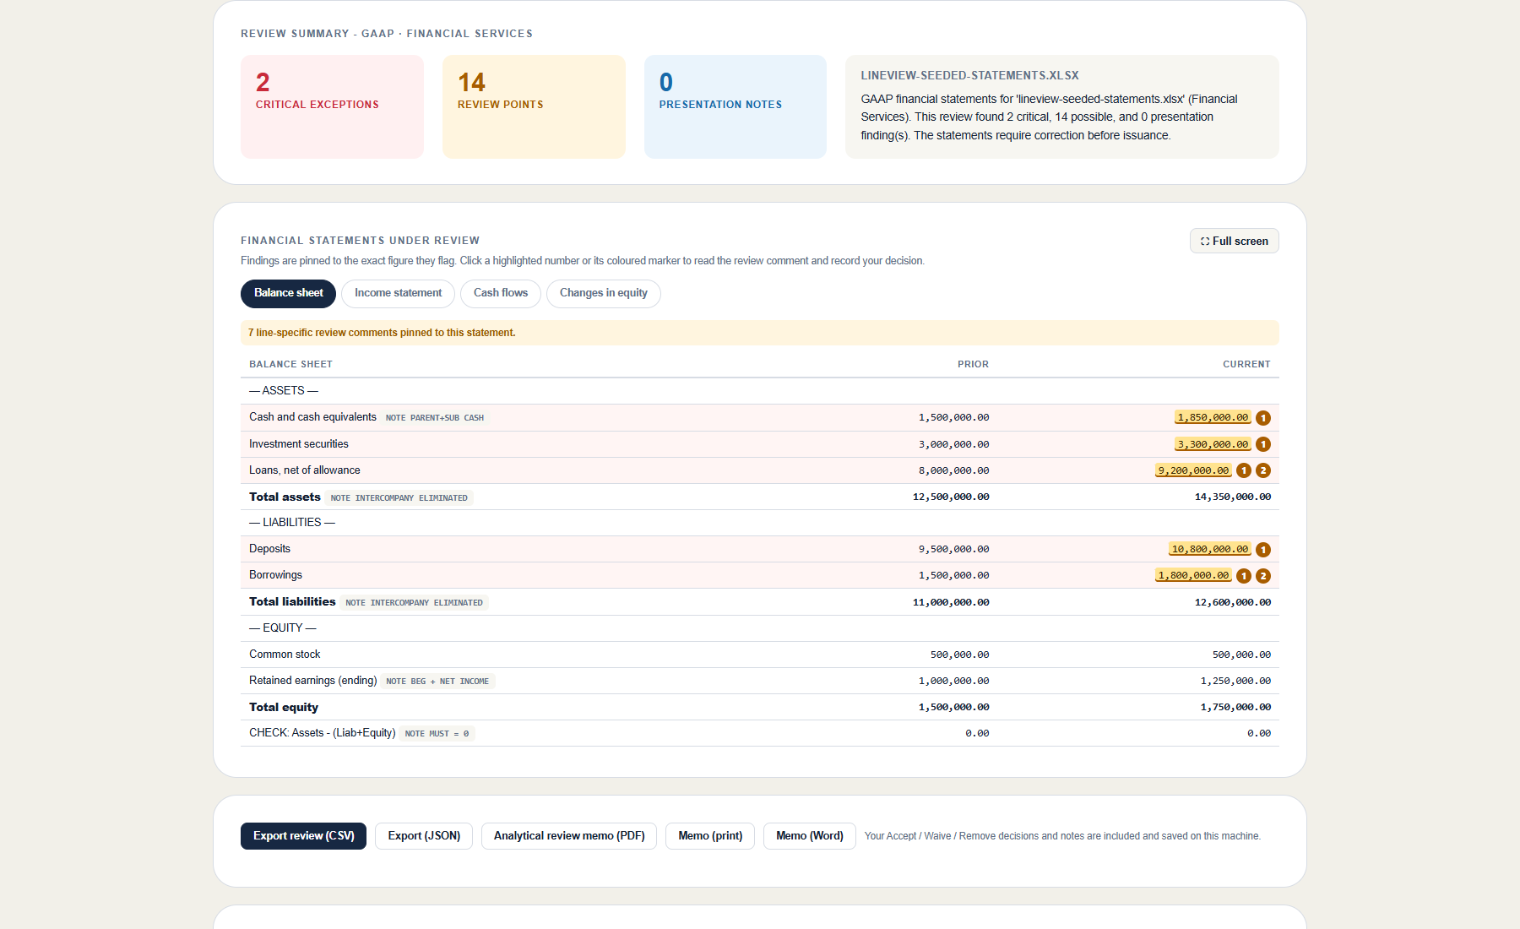Click the PRIOR column header
The image size is (1520, 929).
973,365
